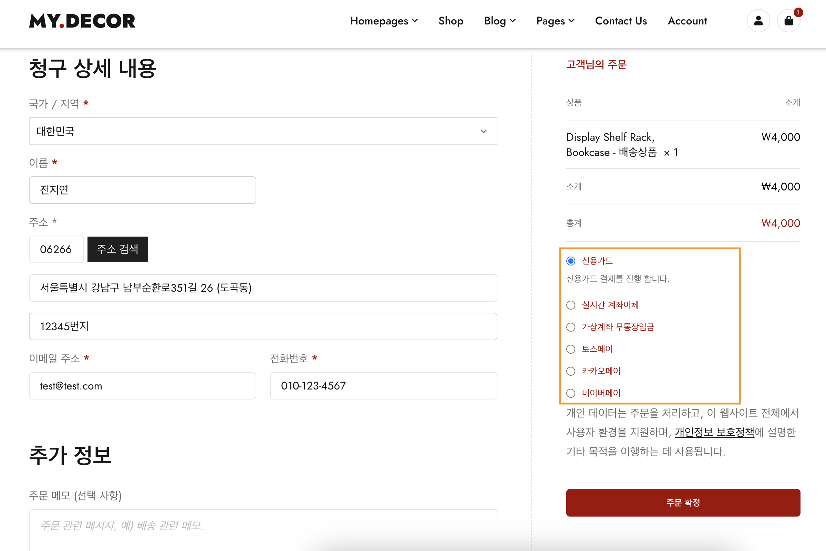Viewport: 826px width, 551px height.
Task: Expand the Homepages navigation menu
Action: (x=383, y=21)
